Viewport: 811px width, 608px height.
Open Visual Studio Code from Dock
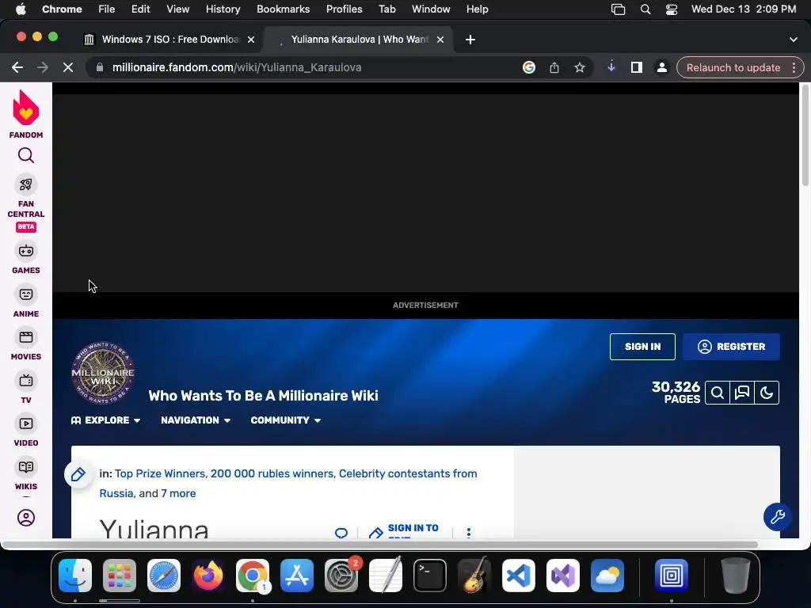(x=518, y=575)
